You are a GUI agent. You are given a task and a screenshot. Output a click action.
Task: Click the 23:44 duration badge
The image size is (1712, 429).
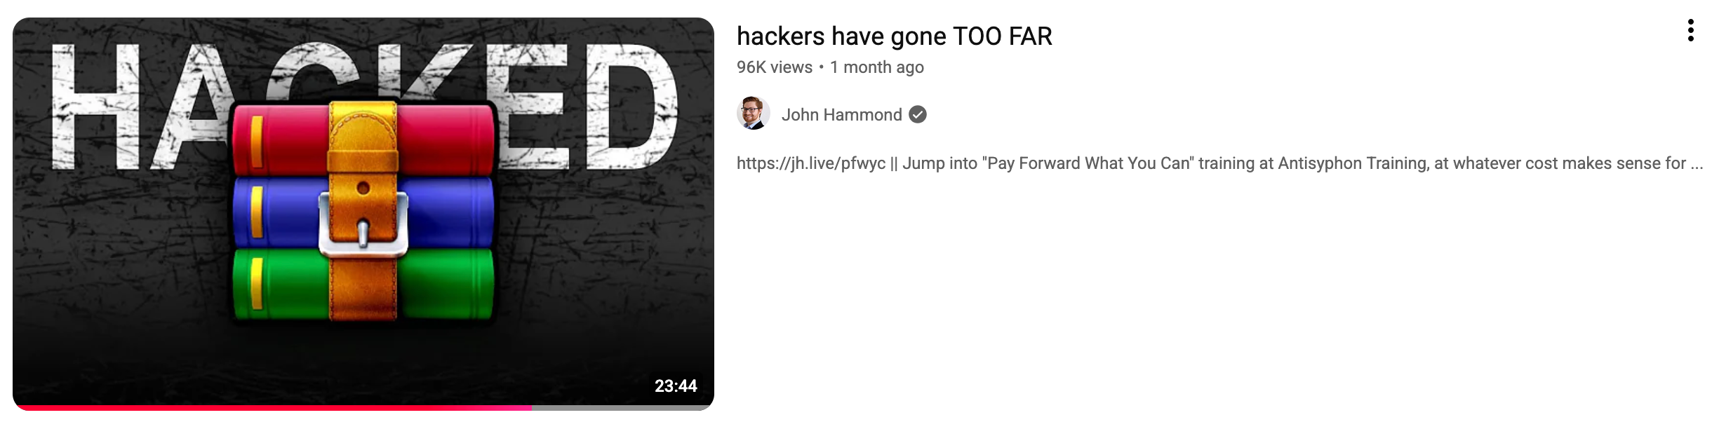click(676, 386)
